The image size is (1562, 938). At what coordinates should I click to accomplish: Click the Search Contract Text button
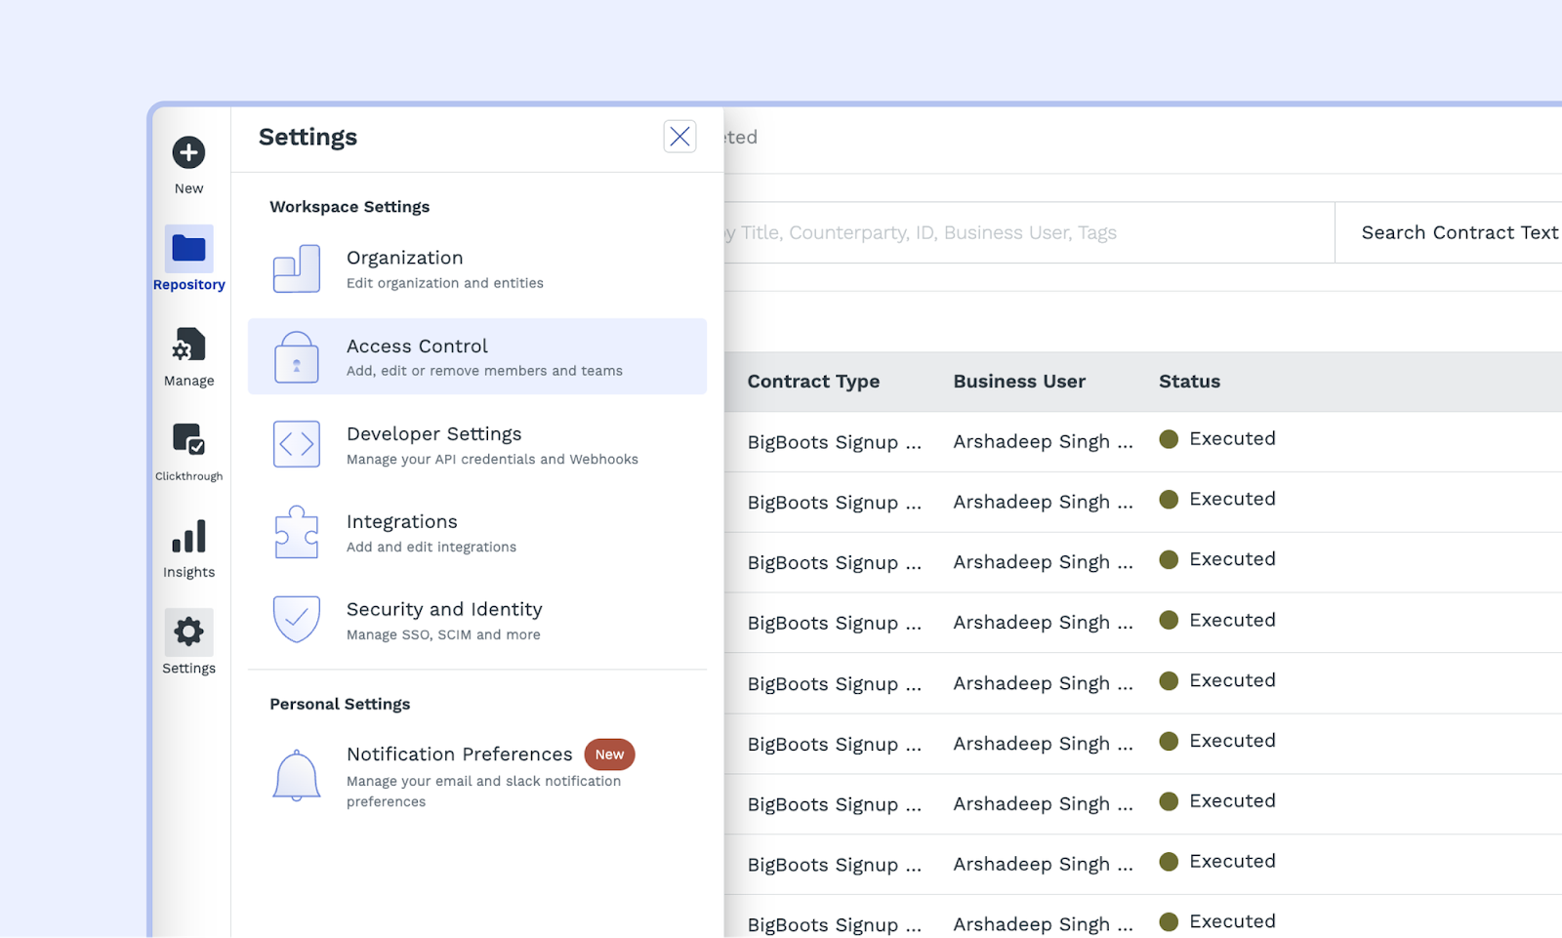coord(1459,232)
